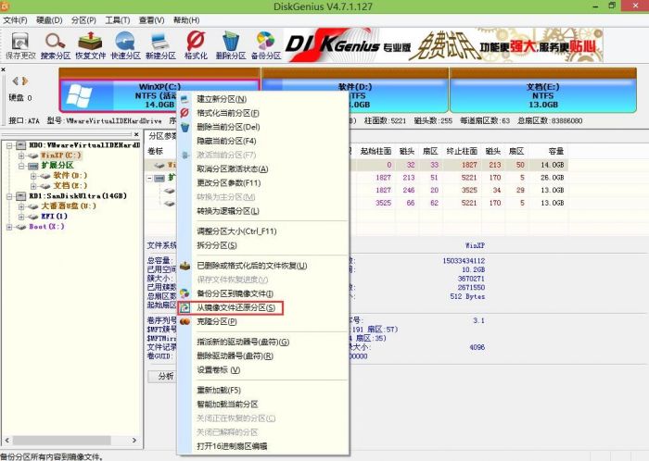Select 智能加载当前分区 menu entry

[227, 405]
